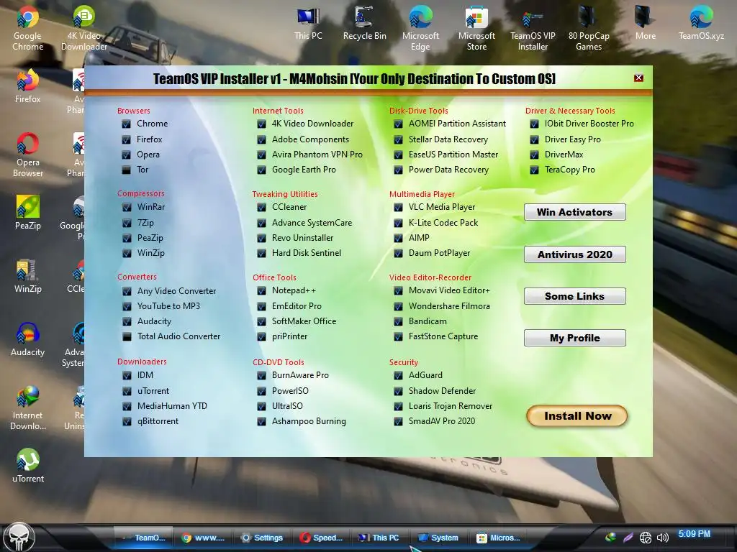Switch to the This PC taskbar item
Image resolution: width=737 pixels, height=552 pixels.
point(379,538)
